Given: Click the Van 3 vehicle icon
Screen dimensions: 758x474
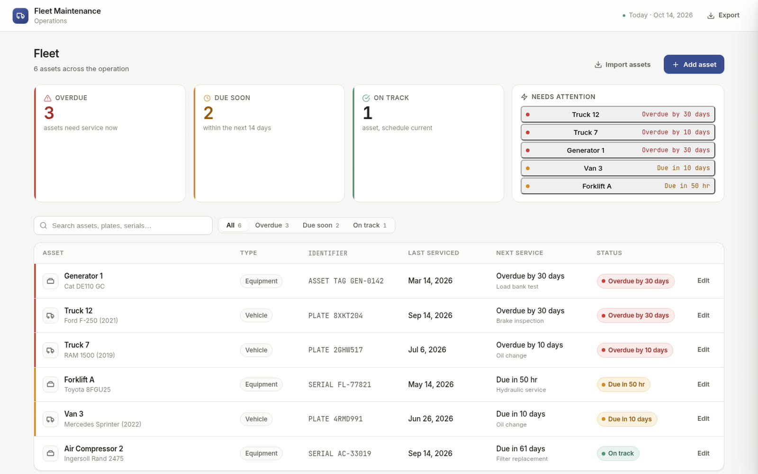Looking at the screenshot, I should coord(51,419).
